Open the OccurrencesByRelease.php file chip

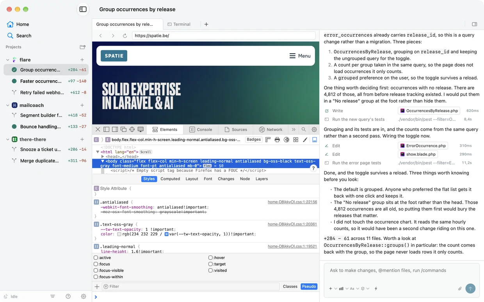click(x=429, y=111)
